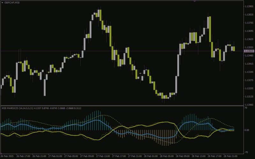Image resolution: width=255 pixels, height=159 pixels.
Task: Click the 1.13415 price axis label
Action: pyautogui.click(x=249, y=64)
